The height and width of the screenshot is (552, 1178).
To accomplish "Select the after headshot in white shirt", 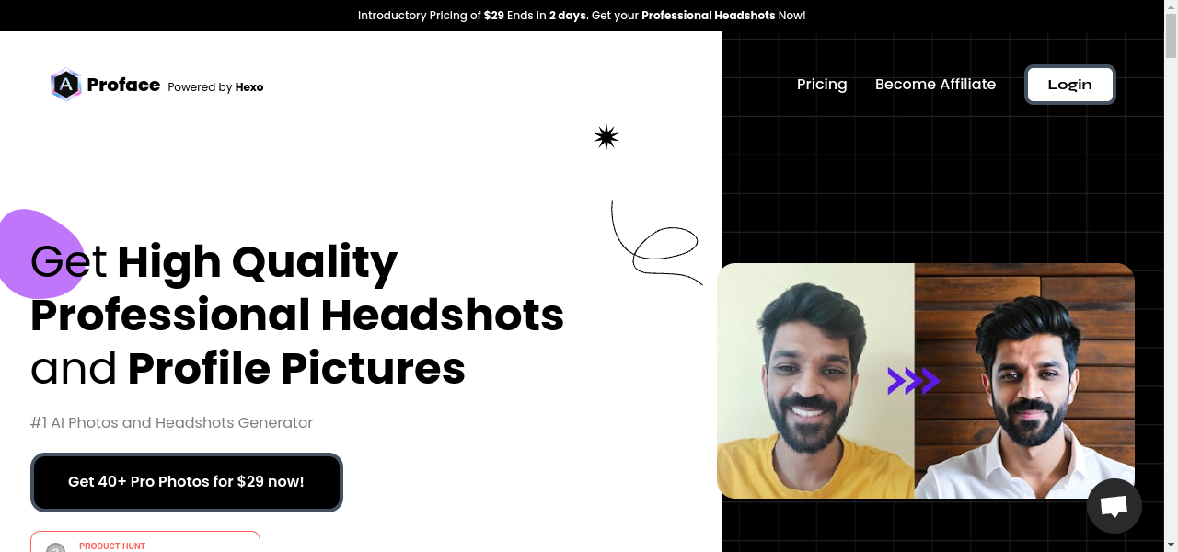I will pyautogui.click(x=1023, y=381).
